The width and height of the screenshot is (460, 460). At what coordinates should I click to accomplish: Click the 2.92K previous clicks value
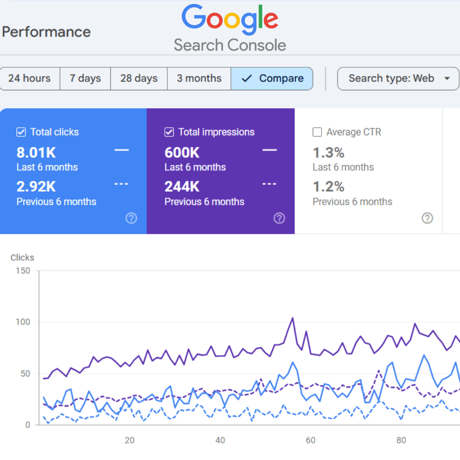click(x=36, y=187)
